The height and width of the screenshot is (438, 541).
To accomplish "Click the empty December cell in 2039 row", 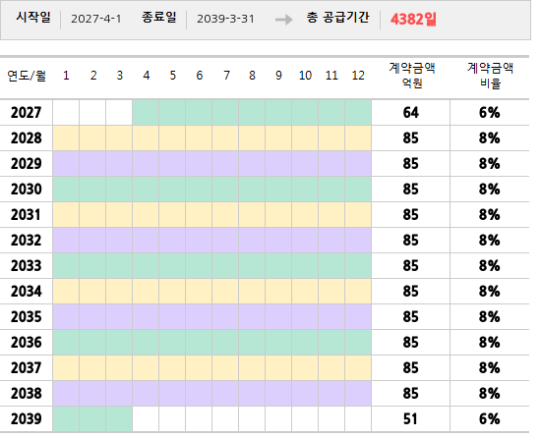I will [x=358, y=418].
